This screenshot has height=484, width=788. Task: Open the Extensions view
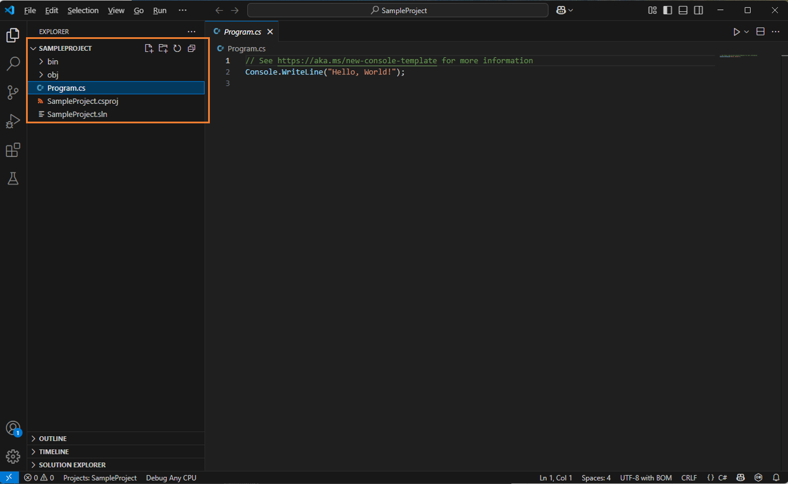pyautogui.click(x=13, y=150)
